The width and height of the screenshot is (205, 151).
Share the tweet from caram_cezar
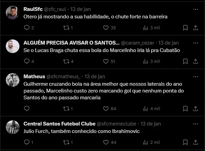[x=196, y=62]
